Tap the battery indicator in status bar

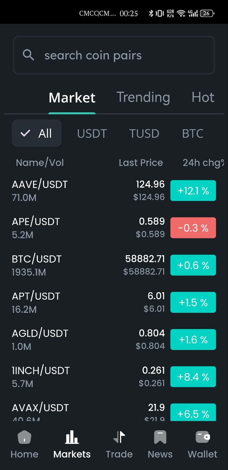point(207,14)
